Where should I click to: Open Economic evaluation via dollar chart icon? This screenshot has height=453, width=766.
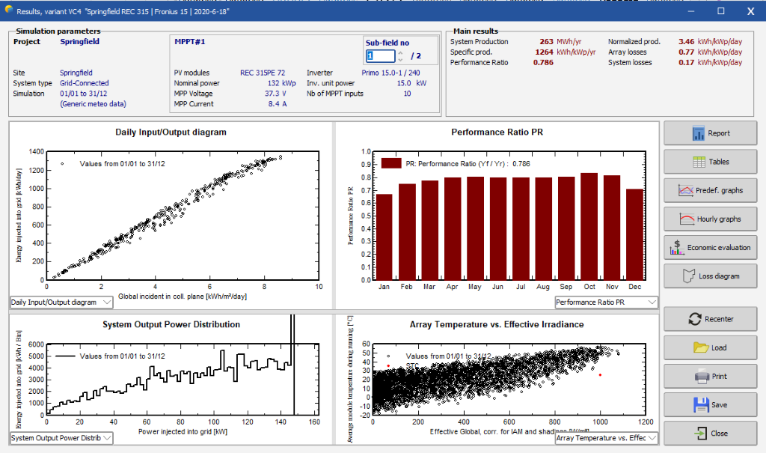pyautogui.click(x=676, y=248)
